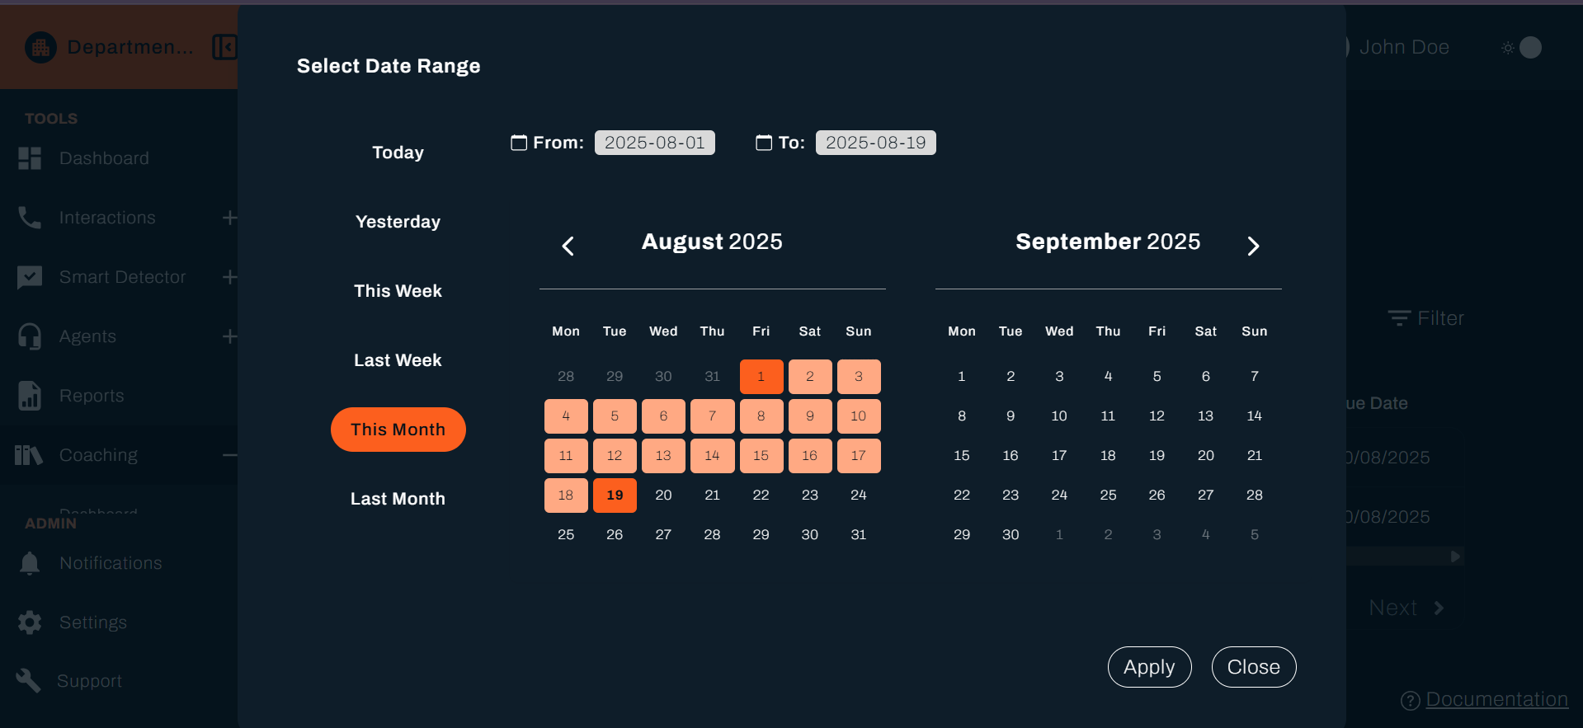This screenshot has height=728, width=1583.
Task: Collapse the sidebar with panel icon
Action: pyautogui.click(x=224, y=48)
